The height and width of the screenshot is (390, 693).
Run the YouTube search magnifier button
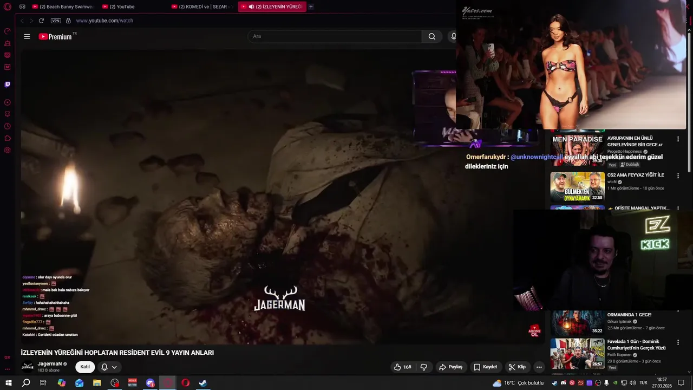pyautogui.click(x=432, y=36)
